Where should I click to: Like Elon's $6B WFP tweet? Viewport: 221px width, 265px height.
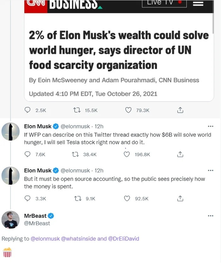pos(127,154)
